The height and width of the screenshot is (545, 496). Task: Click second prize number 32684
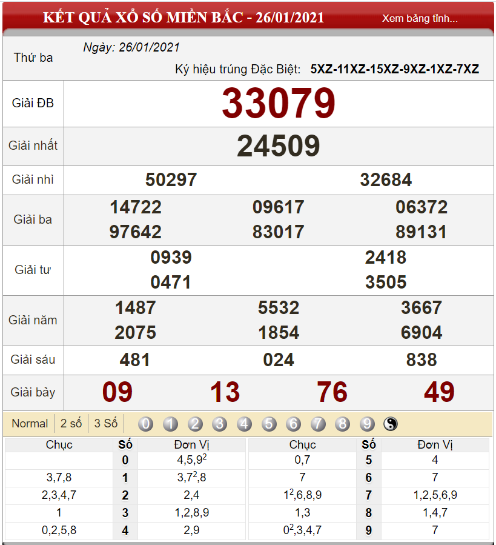[x=386, y=179]
